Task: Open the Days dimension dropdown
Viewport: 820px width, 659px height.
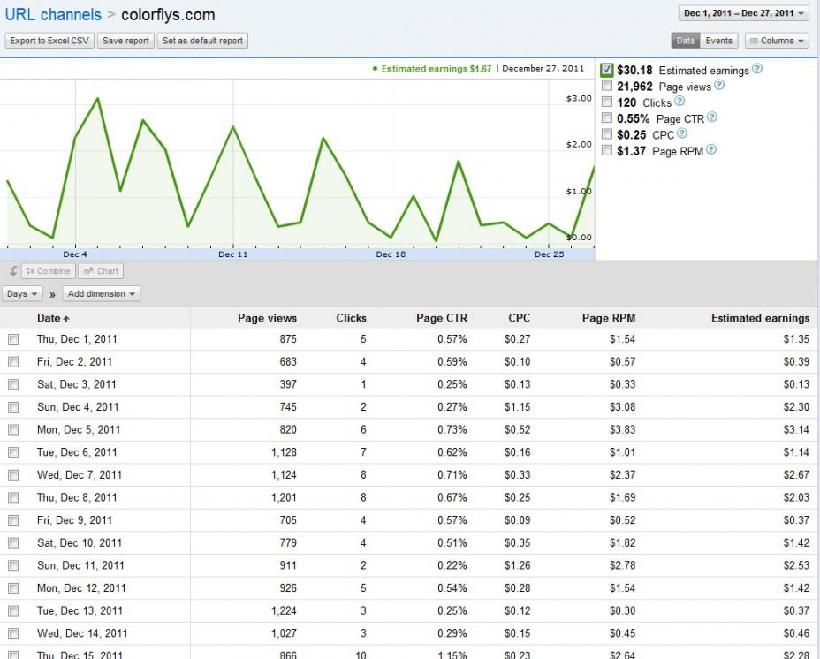Action: click(x=22, y=294)
